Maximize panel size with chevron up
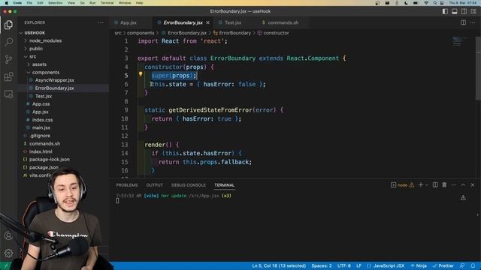481x270 pixels. pyautogui.click(x=463, y=185)
